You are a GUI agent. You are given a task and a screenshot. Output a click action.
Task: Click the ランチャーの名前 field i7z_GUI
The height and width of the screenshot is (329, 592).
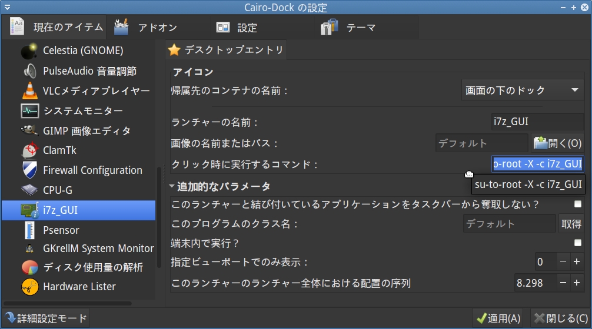(x=538, y=122)
